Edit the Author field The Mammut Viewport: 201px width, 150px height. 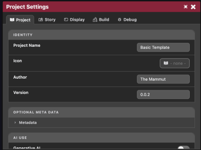pos(163,79)
